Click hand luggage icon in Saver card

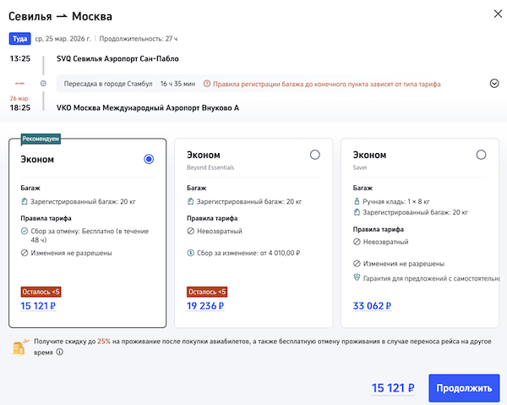pos(357,201)
